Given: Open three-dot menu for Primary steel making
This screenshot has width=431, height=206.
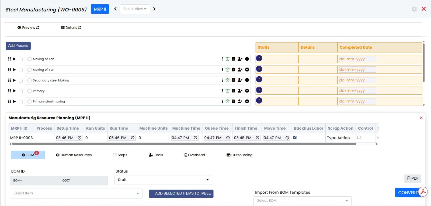Looking at the screenshot, I should (222, 101).
